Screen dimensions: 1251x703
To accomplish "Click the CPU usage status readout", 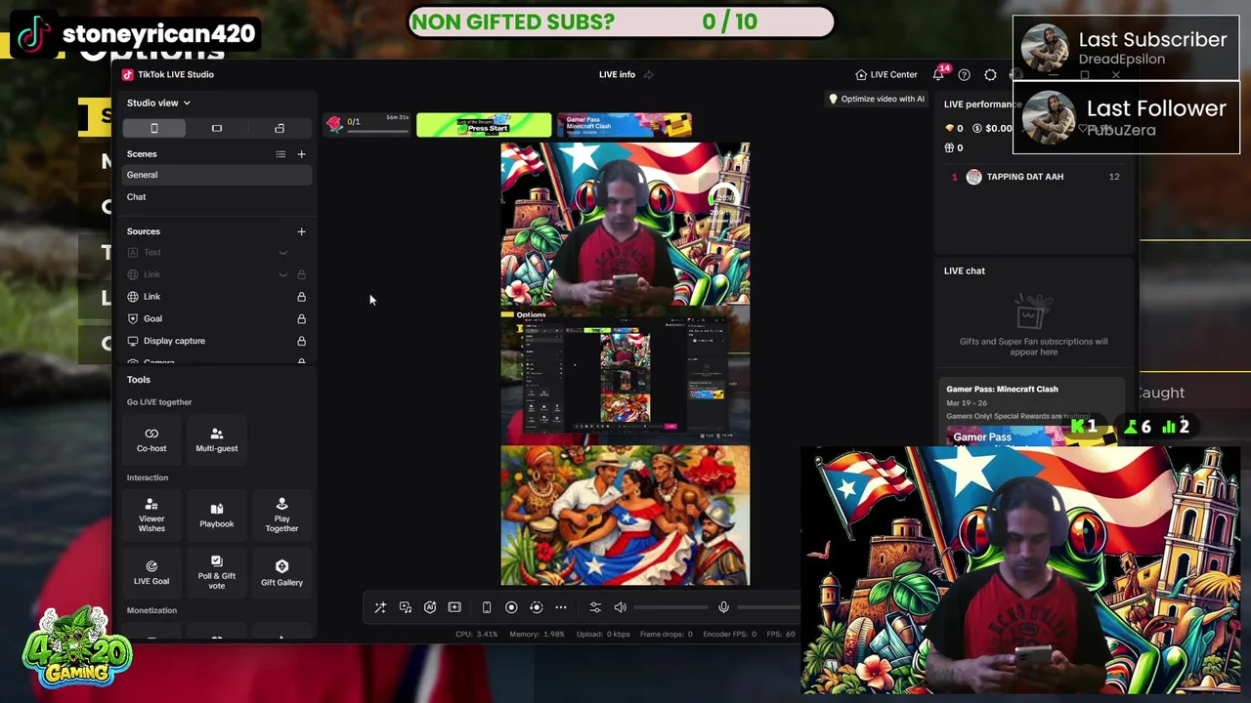I will (x=477, y=635).
